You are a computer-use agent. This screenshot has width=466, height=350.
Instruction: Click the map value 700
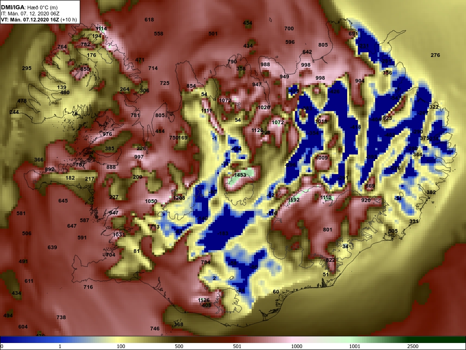tap(289, 28)
